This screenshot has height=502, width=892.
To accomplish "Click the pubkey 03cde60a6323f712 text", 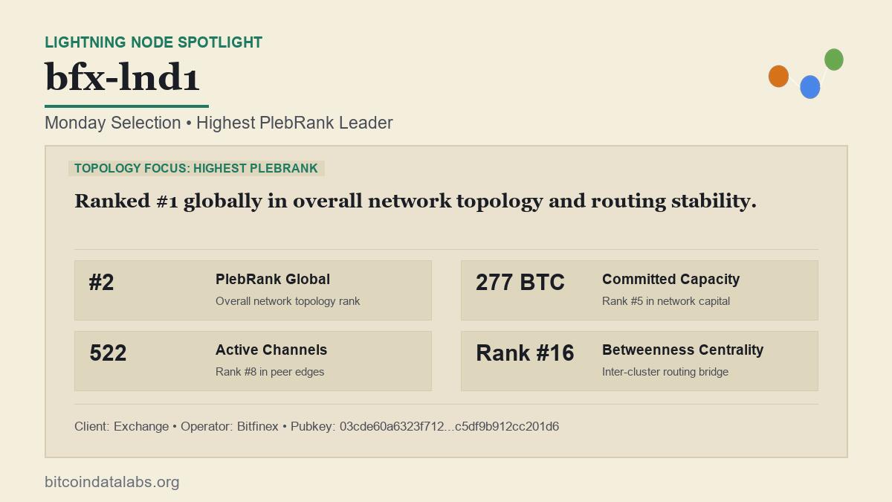I will tap(449, 427).
